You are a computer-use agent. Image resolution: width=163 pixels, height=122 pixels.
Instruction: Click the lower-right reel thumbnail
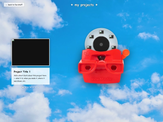[x=114, y=48]
